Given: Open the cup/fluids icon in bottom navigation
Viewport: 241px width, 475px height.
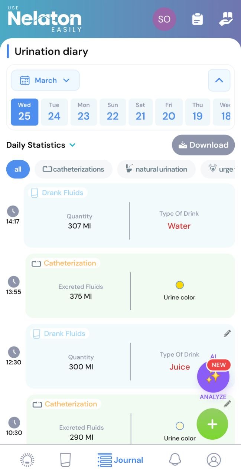Looking at the screenshot, I should click(65, 459).
